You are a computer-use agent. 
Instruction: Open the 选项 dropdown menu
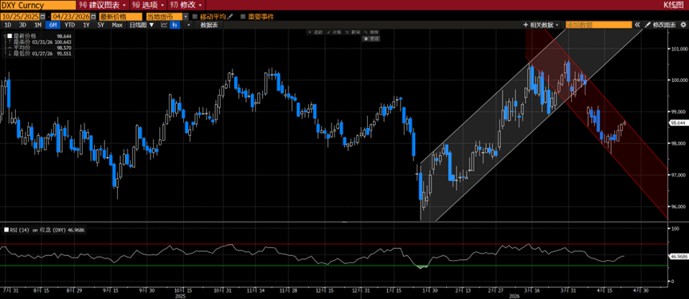[148, 6]
